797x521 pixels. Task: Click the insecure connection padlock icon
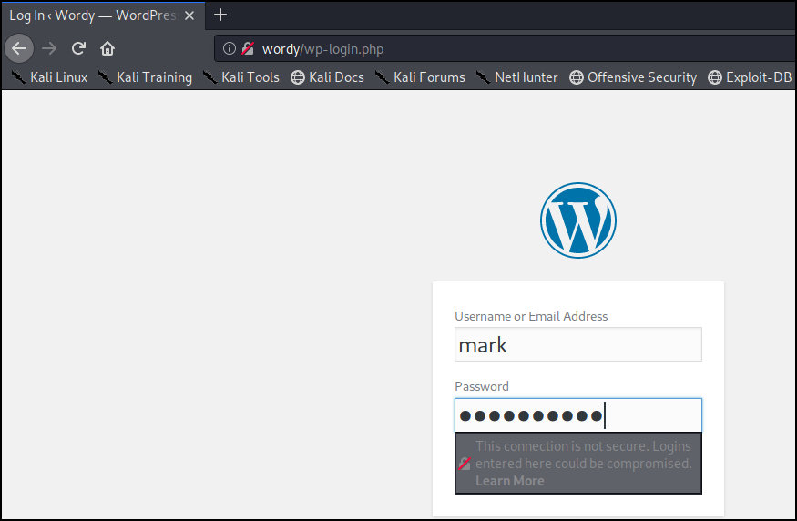click(248, 49)
